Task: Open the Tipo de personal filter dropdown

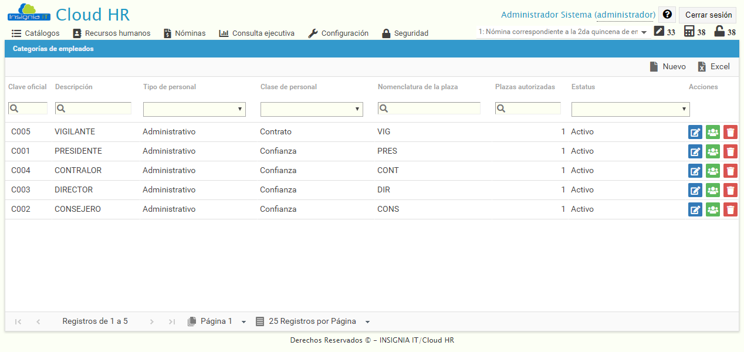Action: (194, 109)
